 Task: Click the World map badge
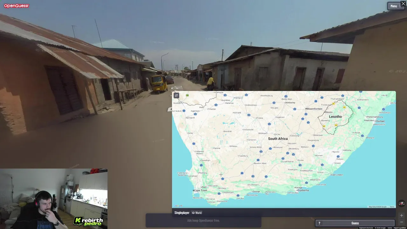pyautogui.click(x=197, y=213)
